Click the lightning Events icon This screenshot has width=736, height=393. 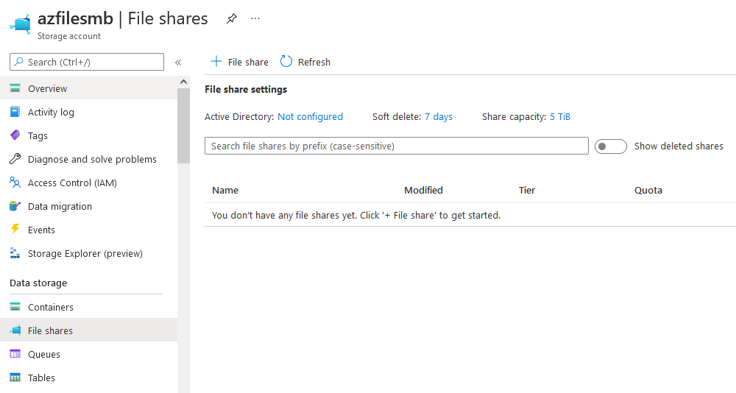coord(15,229)
